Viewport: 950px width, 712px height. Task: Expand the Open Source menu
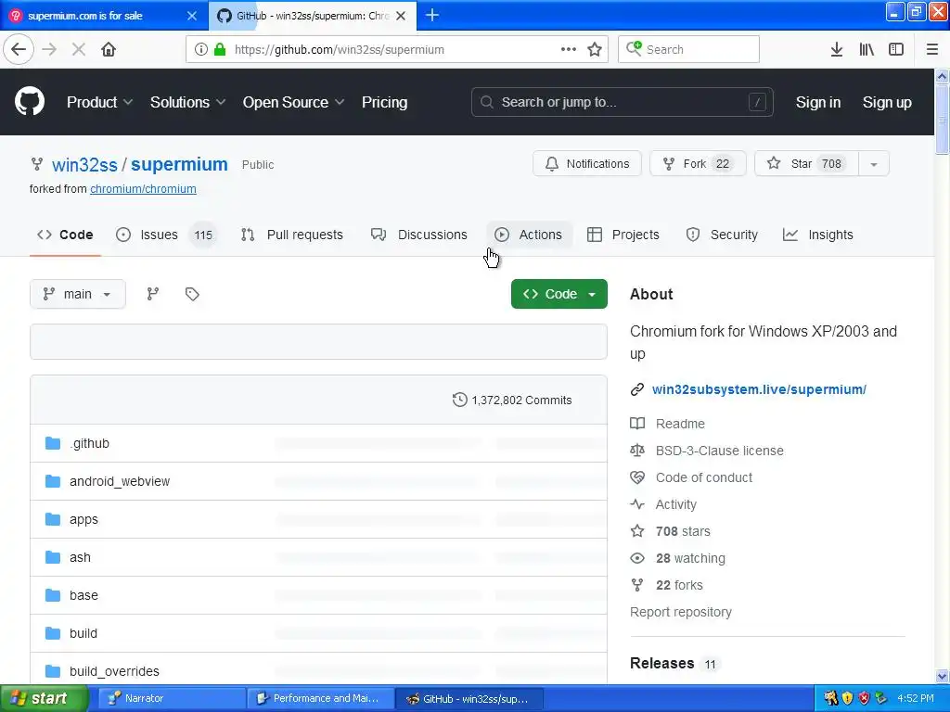(294, 102)
